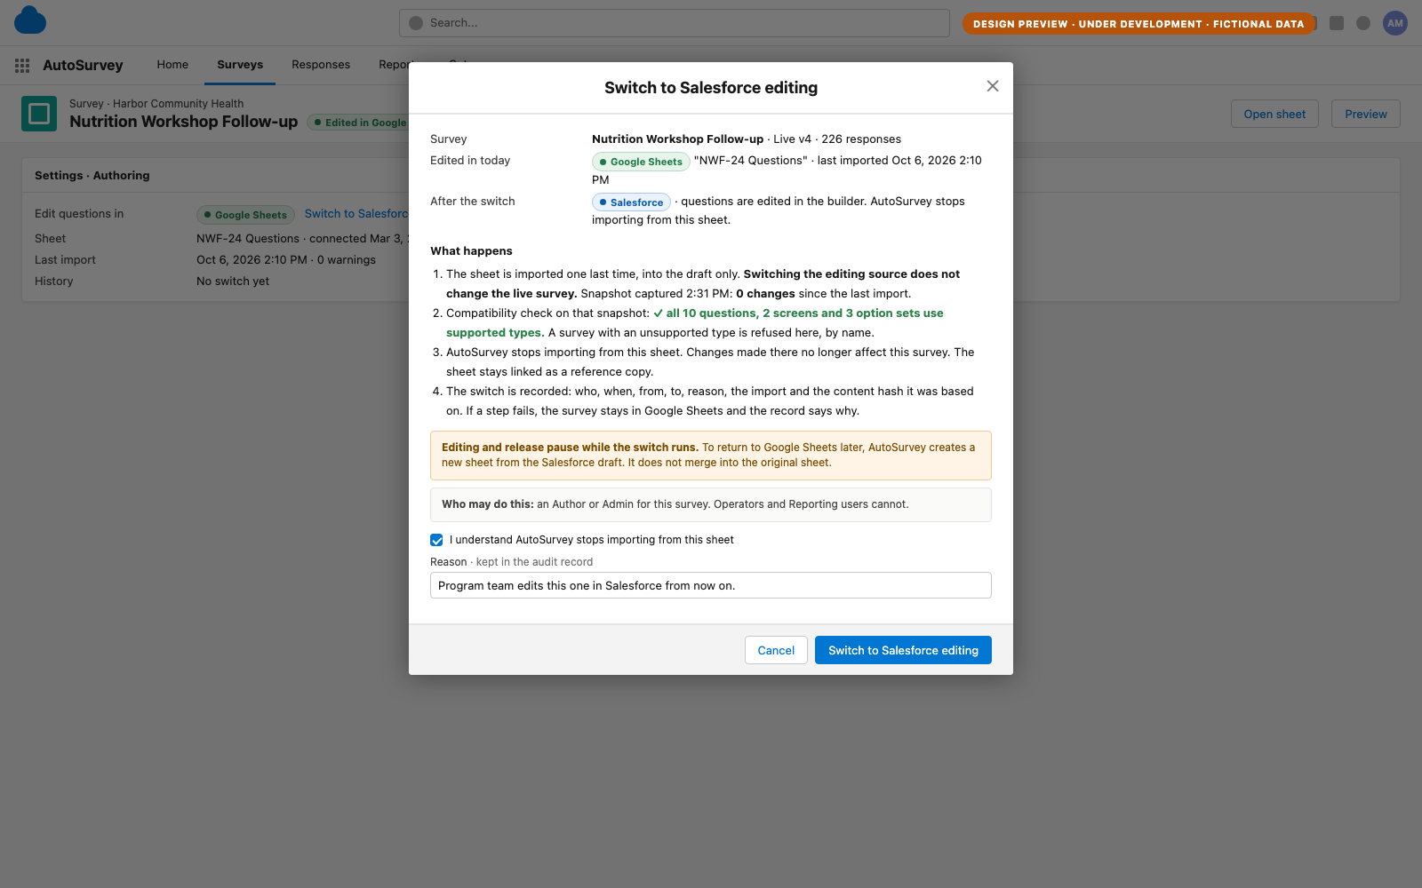The width and height of the screenshot is (1422, 888).
Task: Click the gray square icon in header
Action: 1337,23
